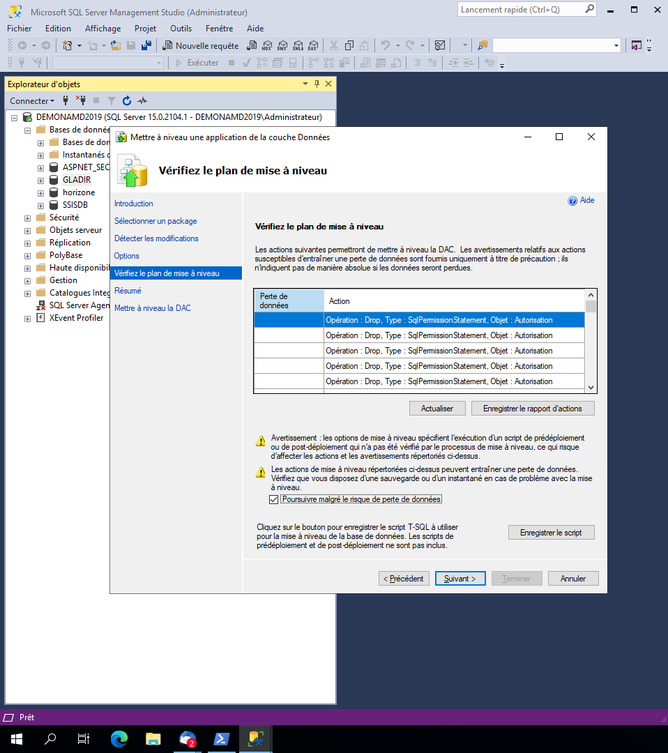Toggle Poursuivre malgré le risque checkbox
Screen dimensions: 668x753
pyautogui.click(x=274, y=499)
